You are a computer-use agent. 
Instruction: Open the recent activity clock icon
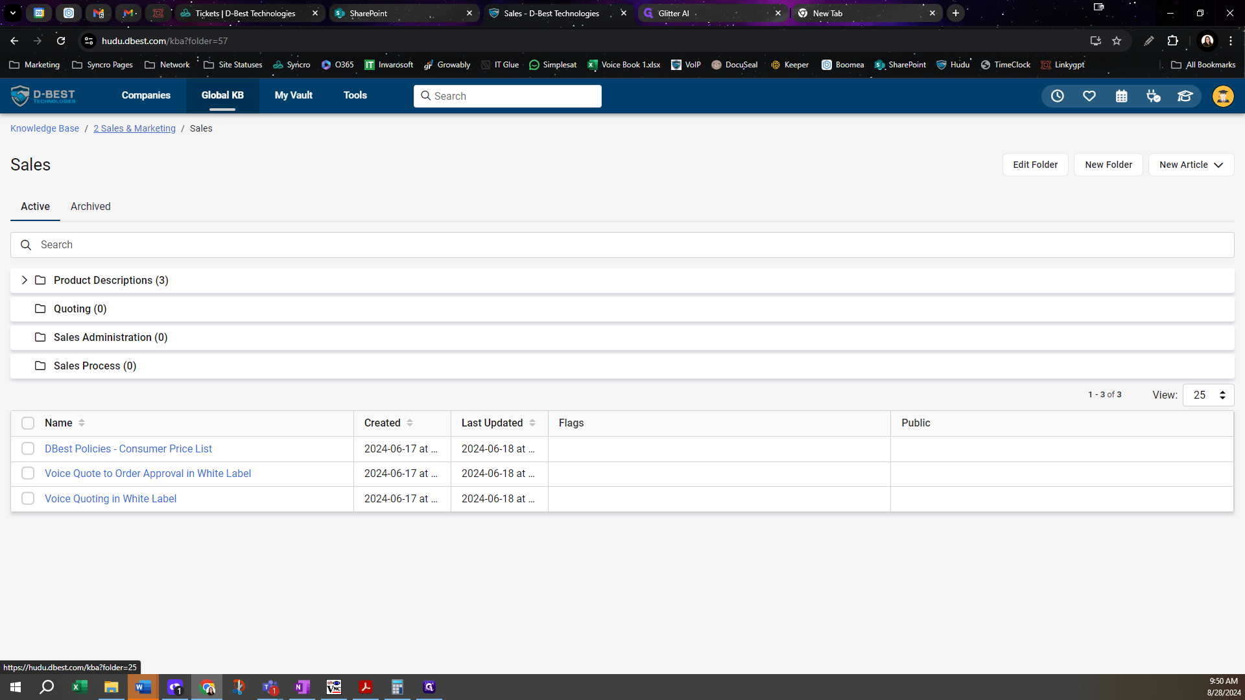pyautogui.click(x=1057, y=96)
